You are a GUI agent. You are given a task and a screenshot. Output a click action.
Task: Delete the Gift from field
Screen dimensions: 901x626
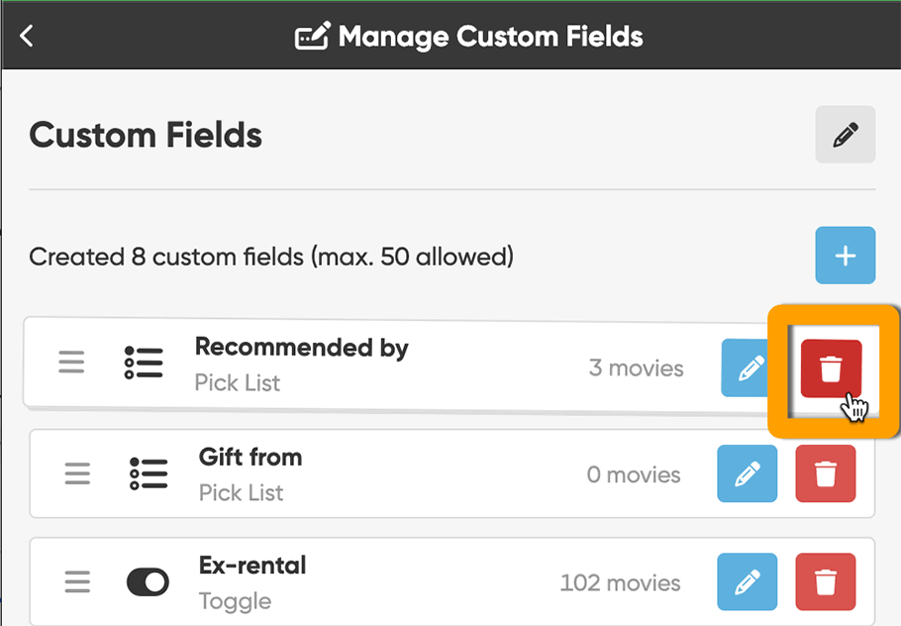825,474
